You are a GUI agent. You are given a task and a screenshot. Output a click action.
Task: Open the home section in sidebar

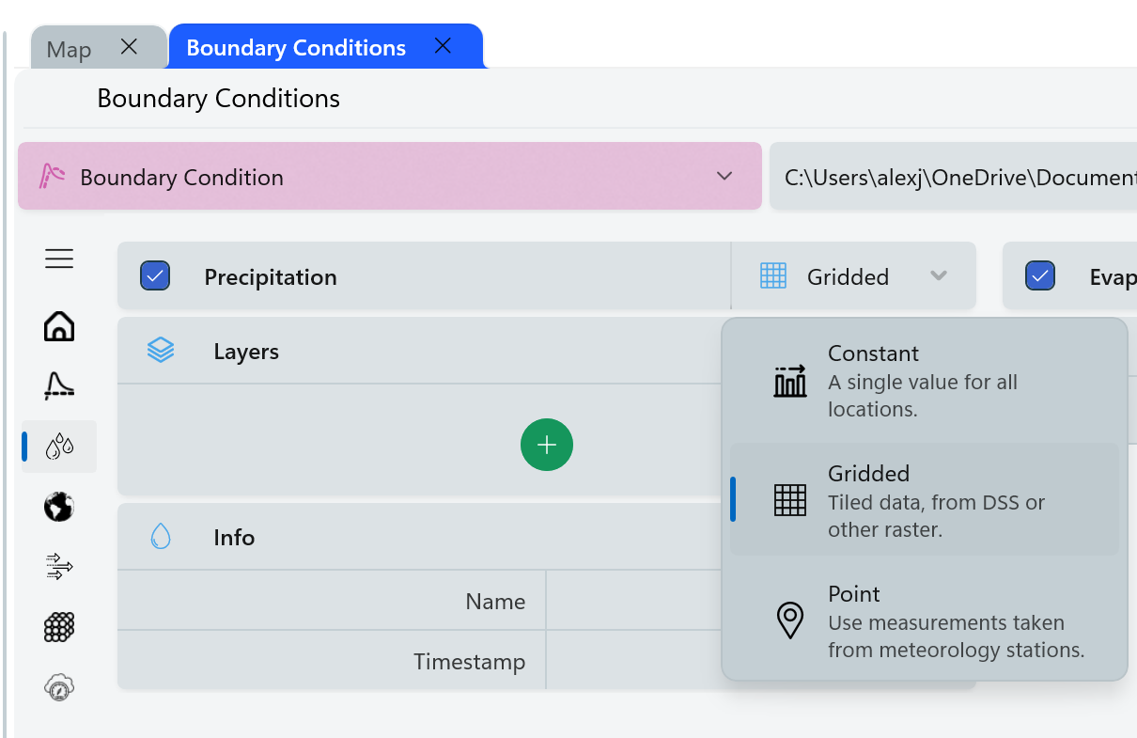59,326
